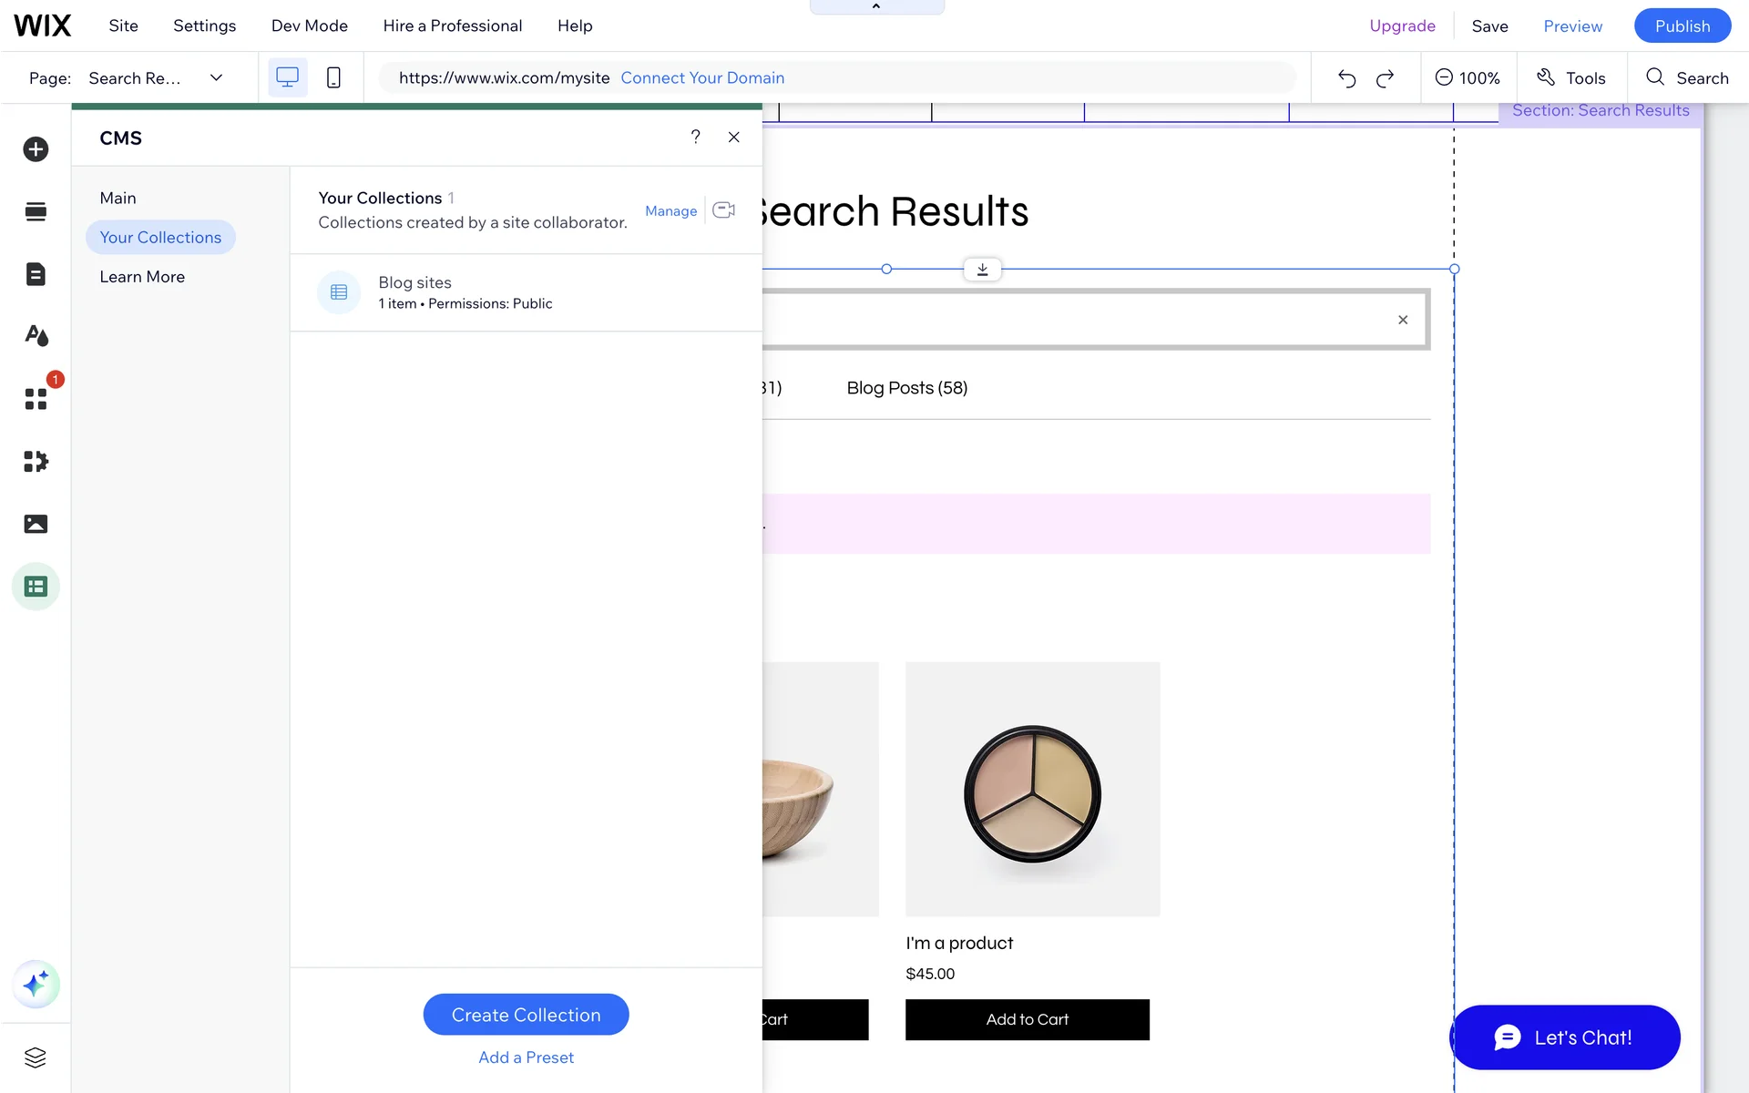
Task: Collapse top bar with chevron handle
Action: [876, 7]
